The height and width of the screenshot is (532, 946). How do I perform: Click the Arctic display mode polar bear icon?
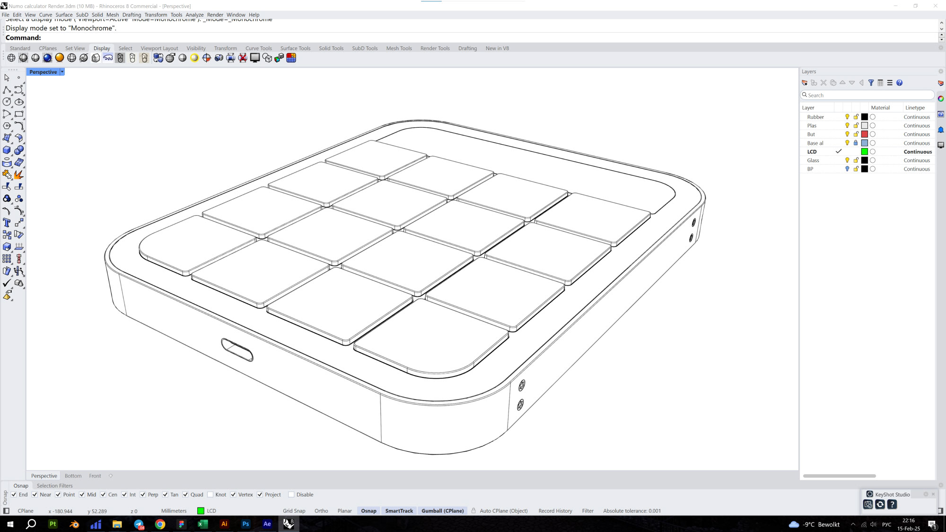[108, 58]
